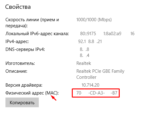
Task: Select Realtek PCIe GBE Family Controller description
Action: 100,74
